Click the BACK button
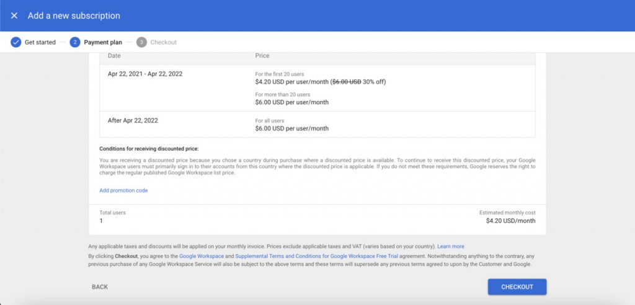Image resolution: width=635 pixels, height=305 pixels. [x=100, y=287]
